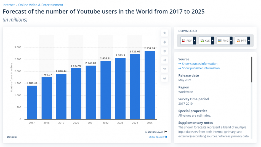Click the 2020 bar in chart
Image resolution: width=261 pixels, height=147 pixels.
(x=76, y=94)
